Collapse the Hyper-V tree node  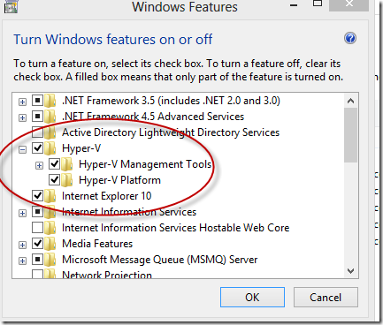(x=22, y=149)
